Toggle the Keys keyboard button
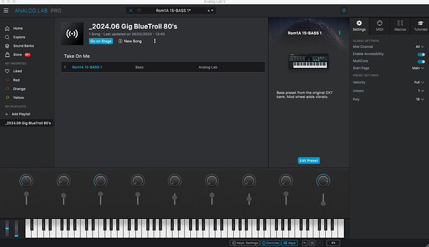Image resolution: width=429 pixels, height=247 pixels. click(x=290, y=243)
